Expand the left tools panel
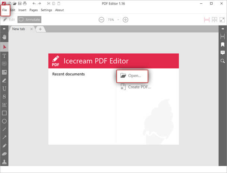The image size is (227, 173). pos(4,29)
